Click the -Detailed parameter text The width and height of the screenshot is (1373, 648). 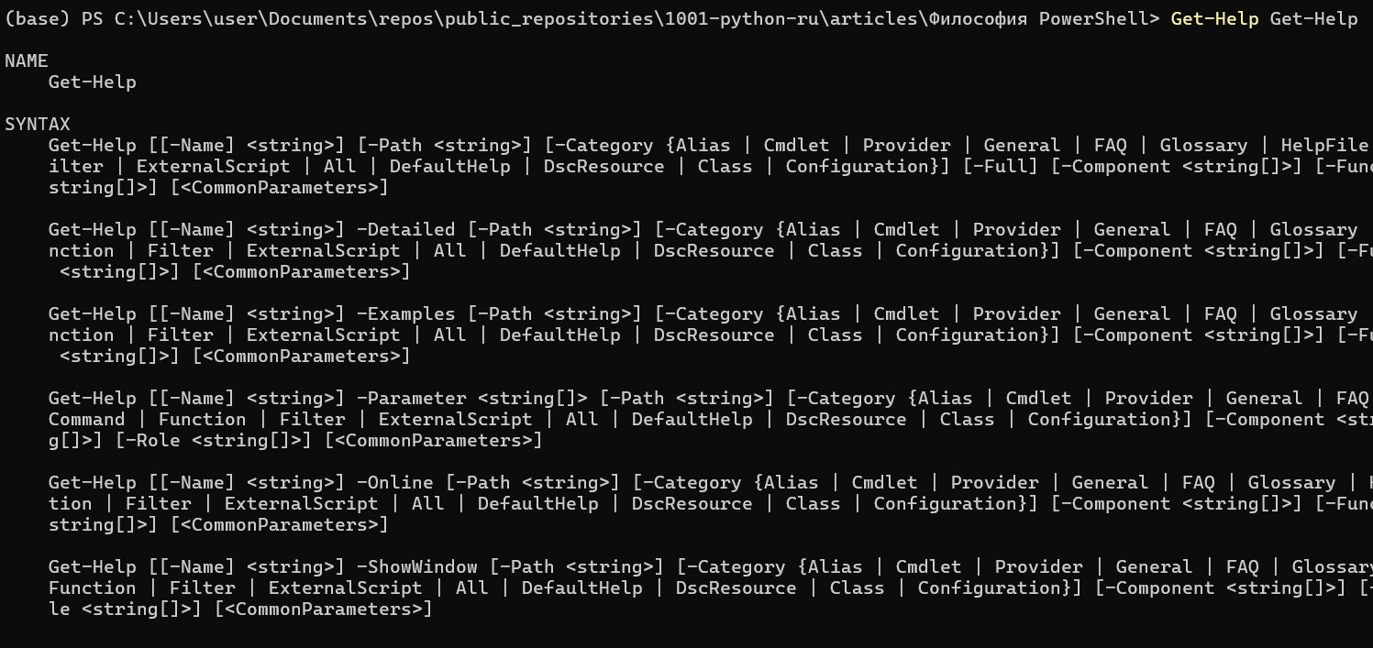(405, 230)
